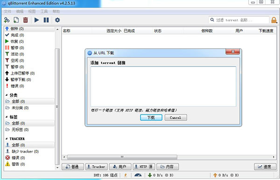Click sidebar scrollbar up arrow

click(57, 29)
